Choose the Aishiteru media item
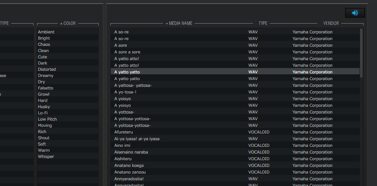Image resolution: width=377 pixels, height=186 pixels. (235, 159)
